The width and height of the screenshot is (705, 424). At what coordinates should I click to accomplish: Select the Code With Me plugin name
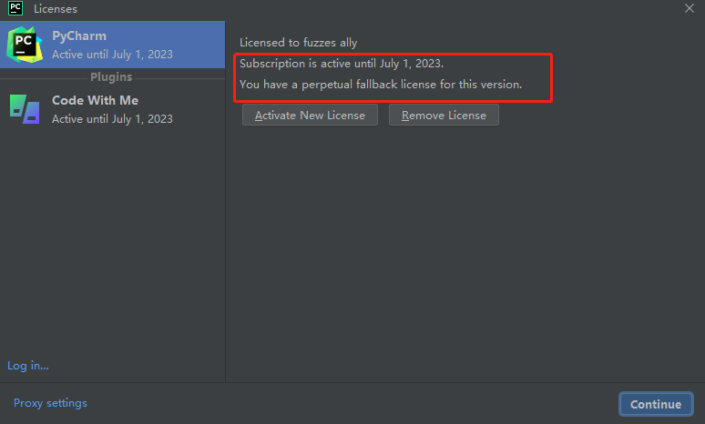click(x=95, y=101)
